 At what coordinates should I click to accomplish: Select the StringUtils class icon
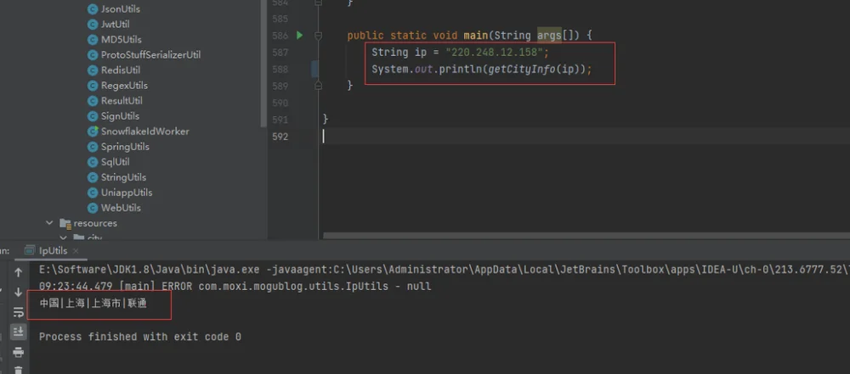coord(92,177)
